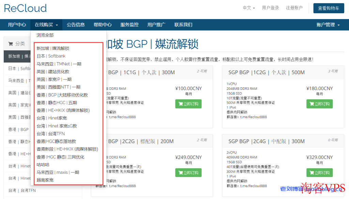The image size is (349, 199).
Task: Choose 台湾 | Hinet家宽 from the dropdown
Action: pos(52,118)
